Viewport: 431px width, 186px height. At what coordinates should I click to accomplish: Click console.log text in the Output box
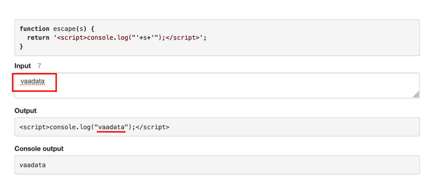pyautogui.click(x=70, y=127)
